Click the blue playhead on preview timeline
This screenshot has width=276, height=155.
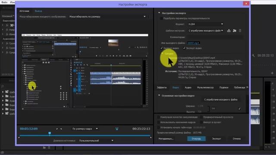(x=50, y=133)
